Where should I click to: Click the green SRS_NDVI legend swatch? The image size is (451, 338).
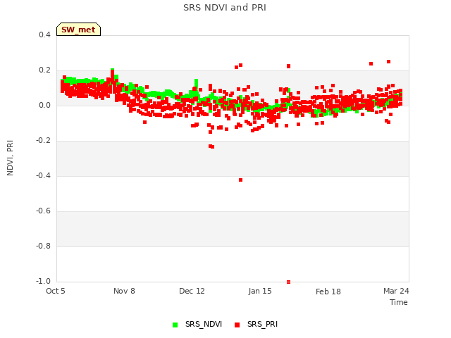[175, 325]
